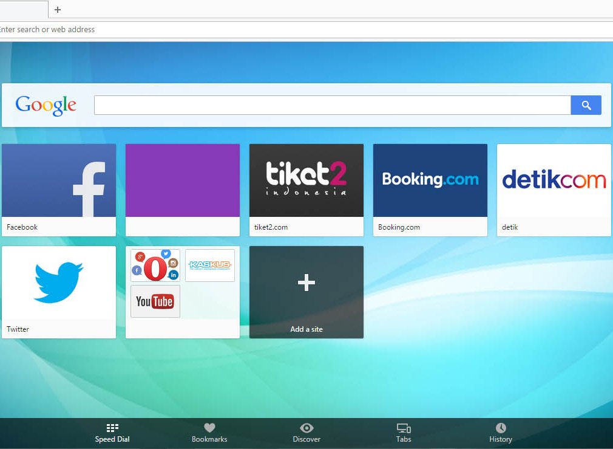Open the Discover eye tab
The image size is (613, 449).
[306, 433]
